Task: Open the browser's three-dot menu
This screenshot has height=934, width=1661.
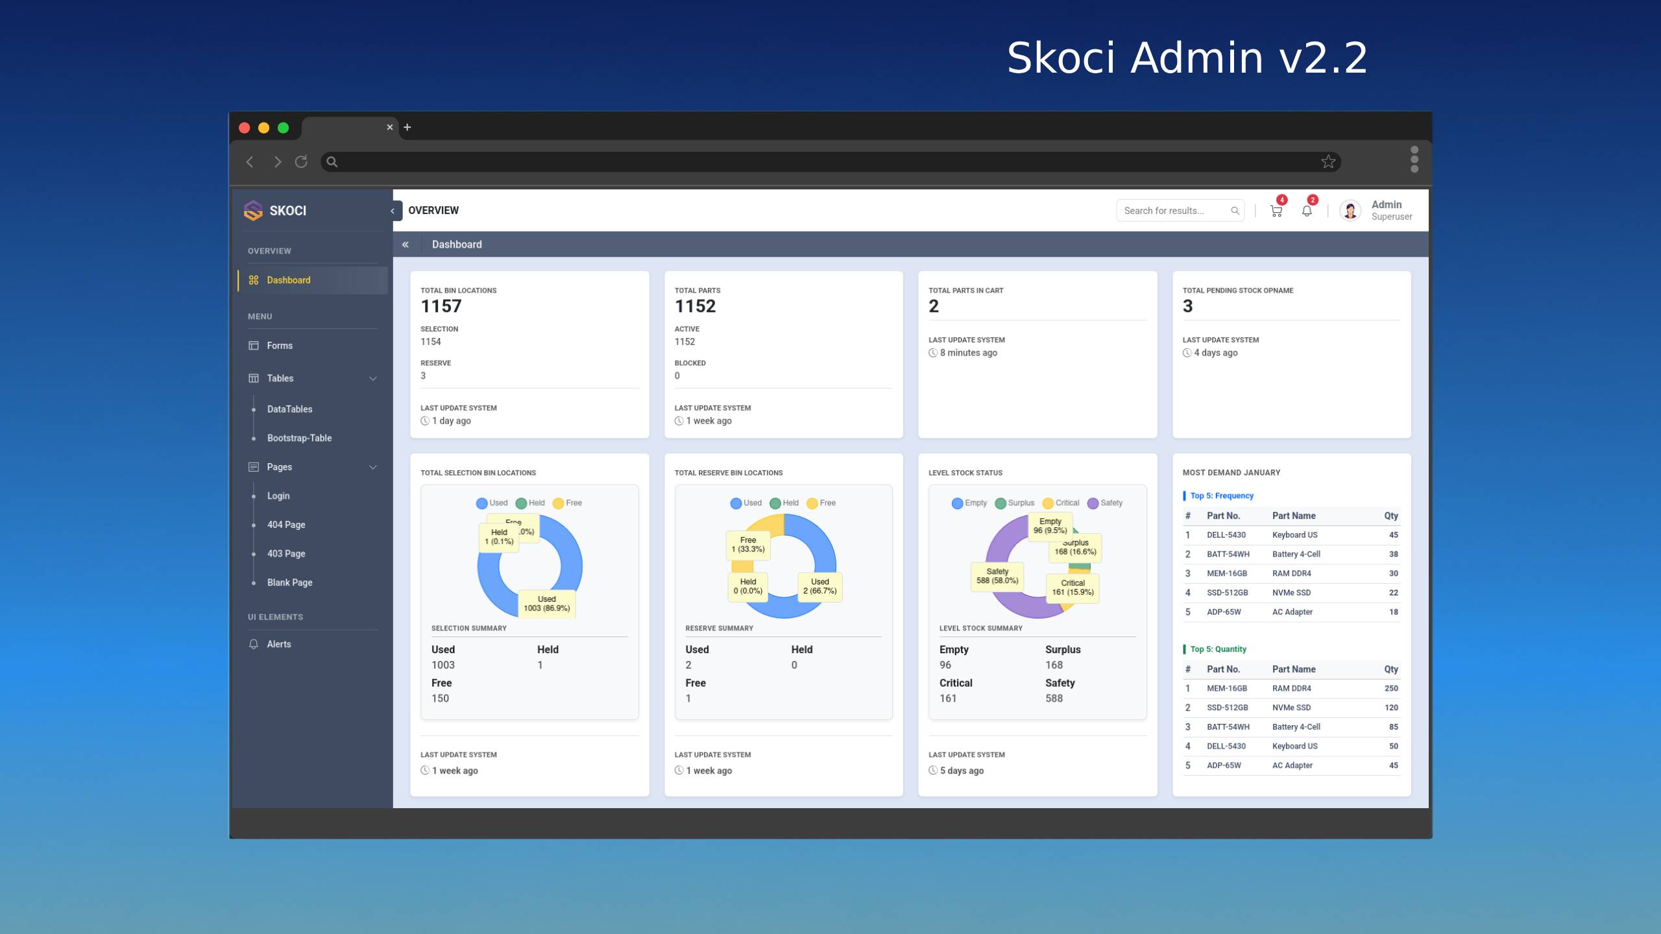Action: [1414, 160]
